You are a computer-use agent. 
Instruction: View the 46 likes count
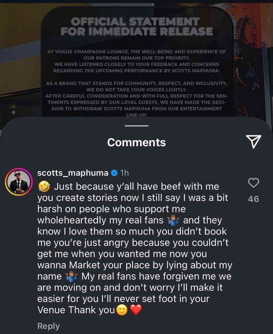(254, 199)
